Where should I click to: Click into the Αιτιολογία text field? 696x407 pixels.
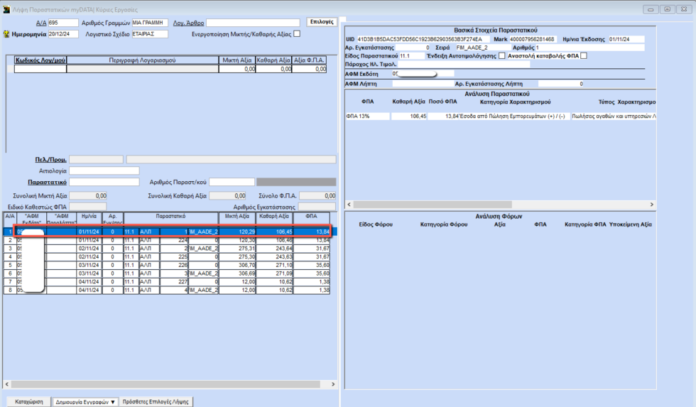click(x=104, y=171)
